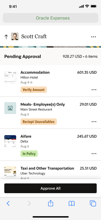Go back using the Safari back chevron
The image size is (101, 220).
8,203
